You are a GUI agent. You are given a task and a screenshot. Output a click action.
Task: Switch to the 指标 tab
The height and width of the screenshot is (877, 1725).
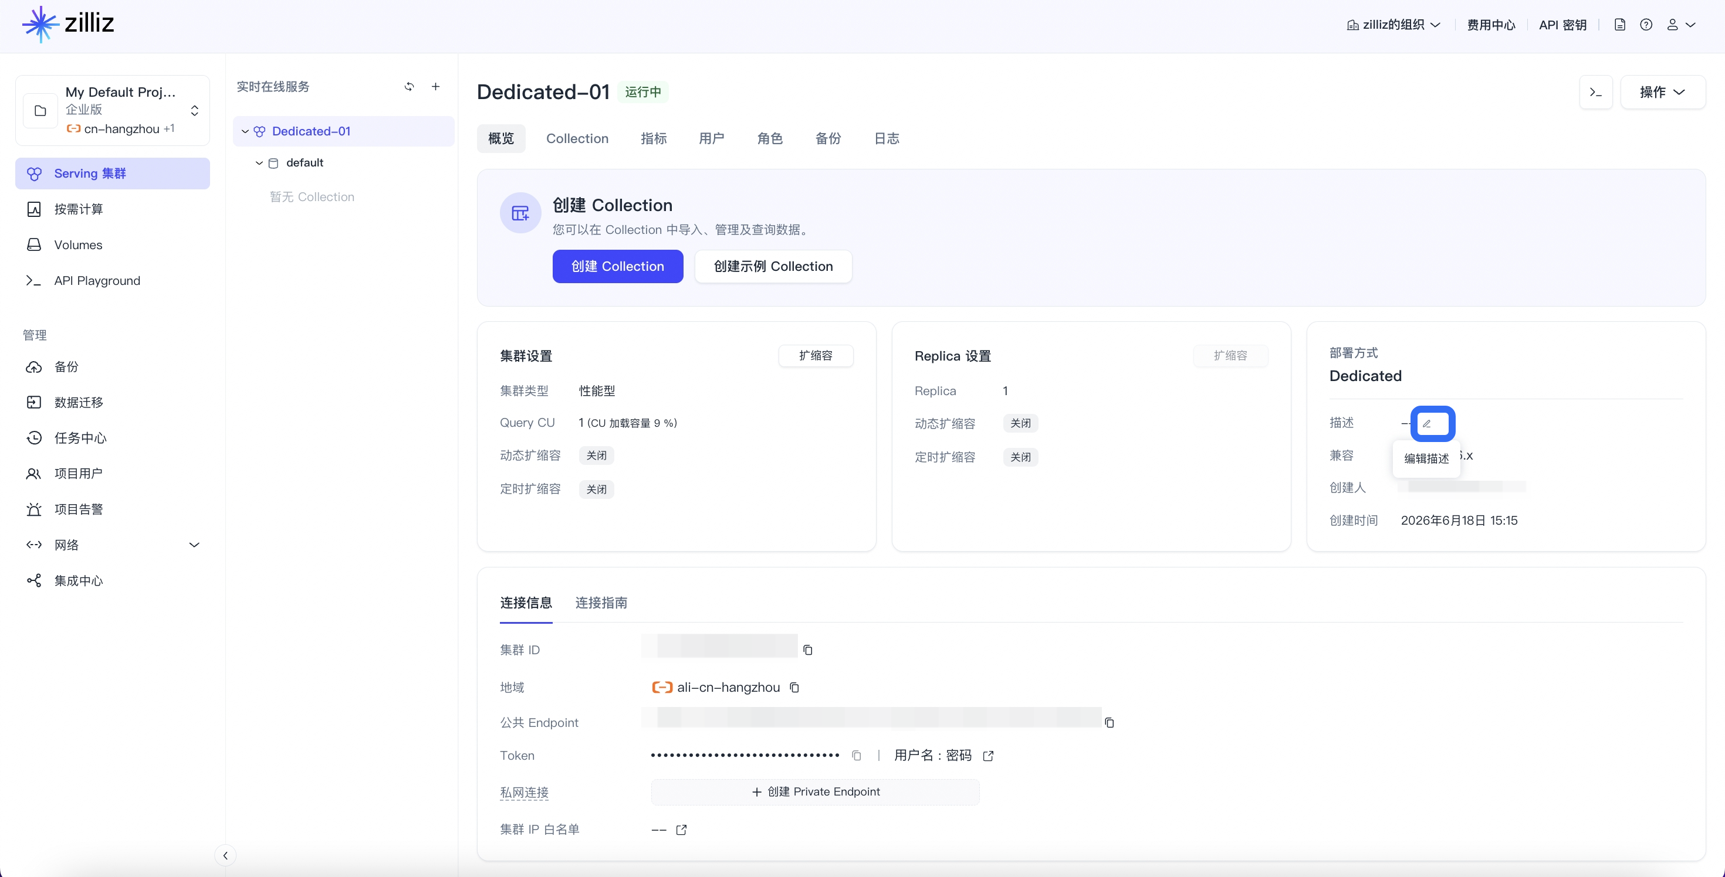point(654,138)
